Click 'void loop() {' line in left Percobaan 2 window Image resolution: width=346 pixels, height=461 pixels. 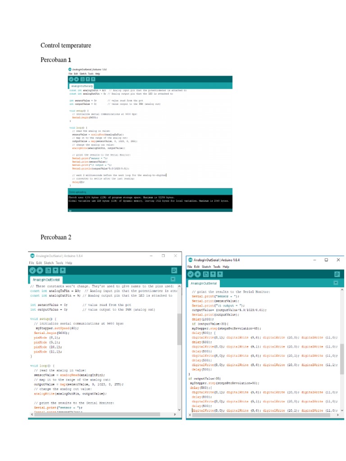(x=42, y=366)
